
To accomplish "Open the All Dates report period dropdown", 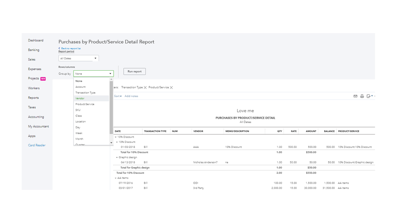I will 78,58.
